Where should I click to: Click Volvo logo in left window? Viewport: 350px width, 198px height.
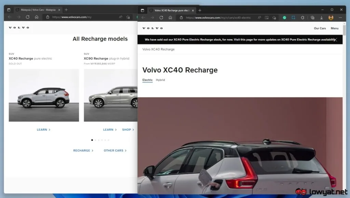point(19,28)
